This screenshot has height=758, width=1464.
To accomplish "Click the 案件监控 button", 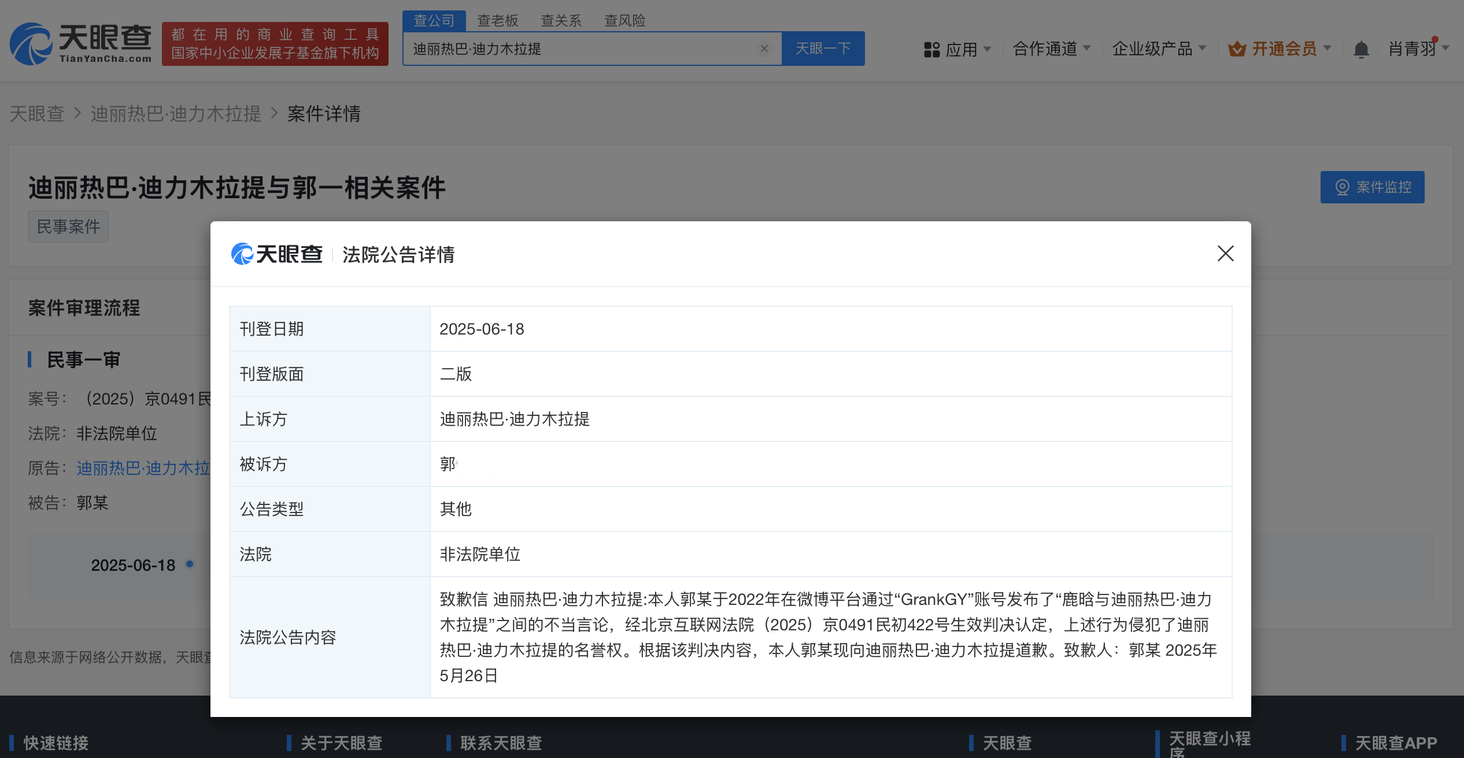I will [x=1372, y=187].
